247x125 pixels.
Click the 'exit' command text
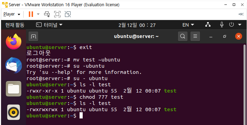click(86, 47)
